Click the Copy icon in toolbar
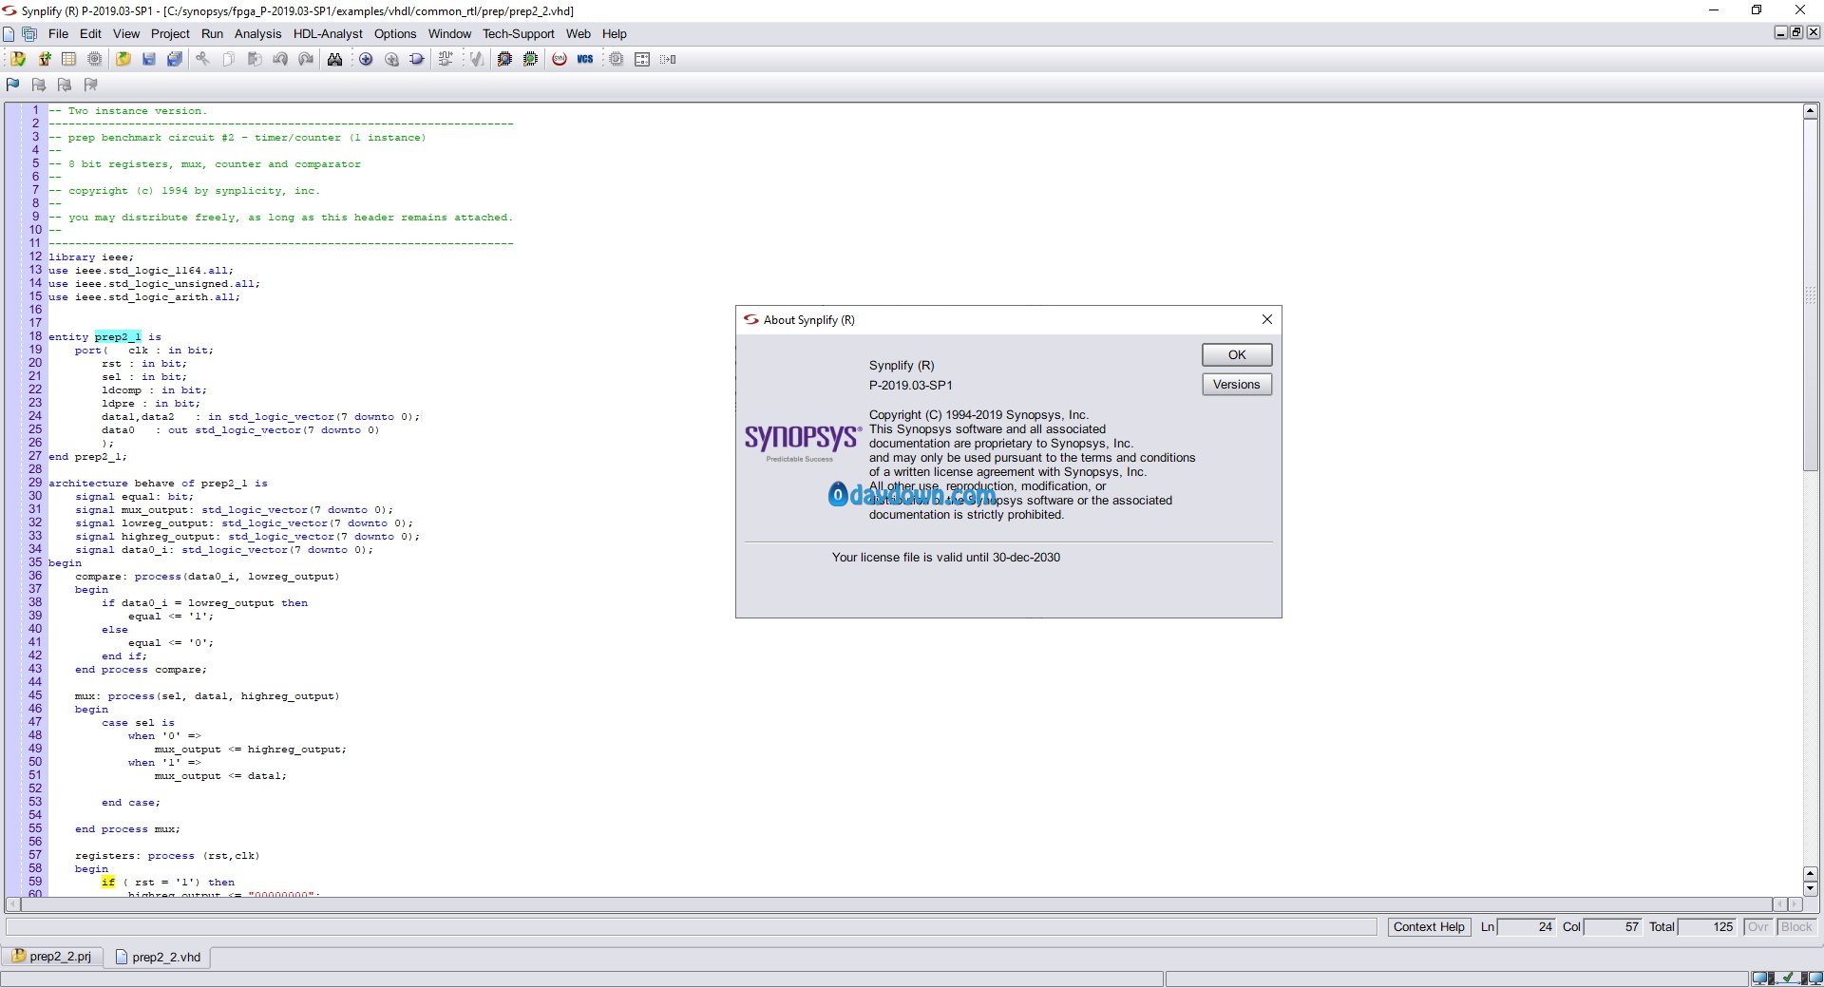The height and width of the screenshot is (988, 1824). pos(228,59)
